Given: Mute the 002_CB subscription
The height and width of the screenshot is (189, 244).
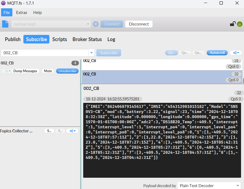Looking at the screenshot, I should (48, 71).
